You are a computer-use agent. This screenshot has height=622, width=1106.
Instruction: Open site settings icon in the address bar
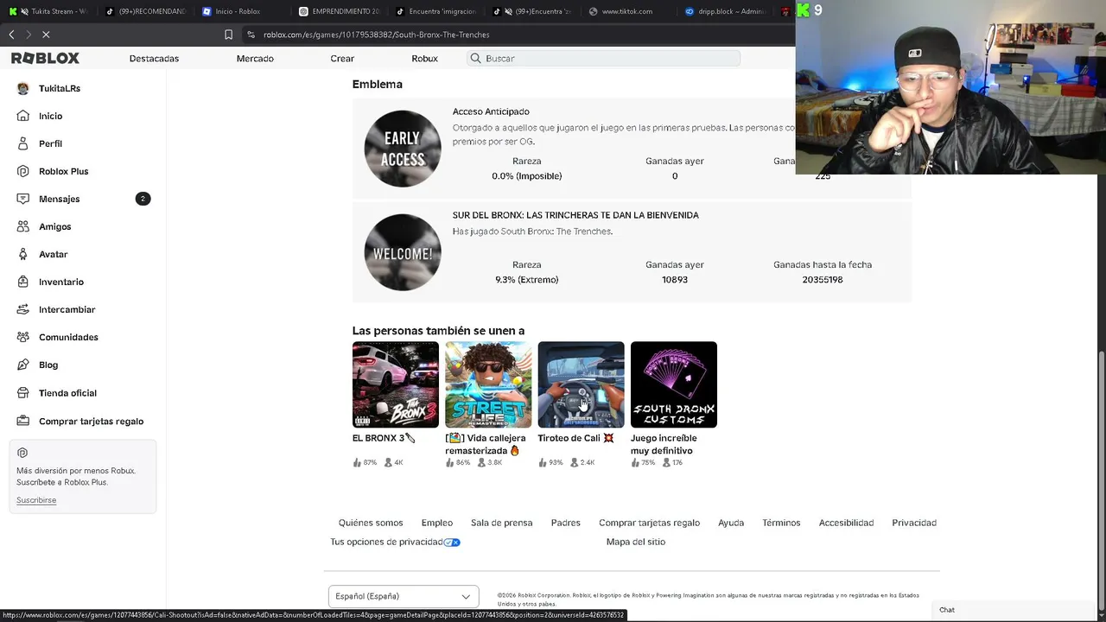[251, 35]
